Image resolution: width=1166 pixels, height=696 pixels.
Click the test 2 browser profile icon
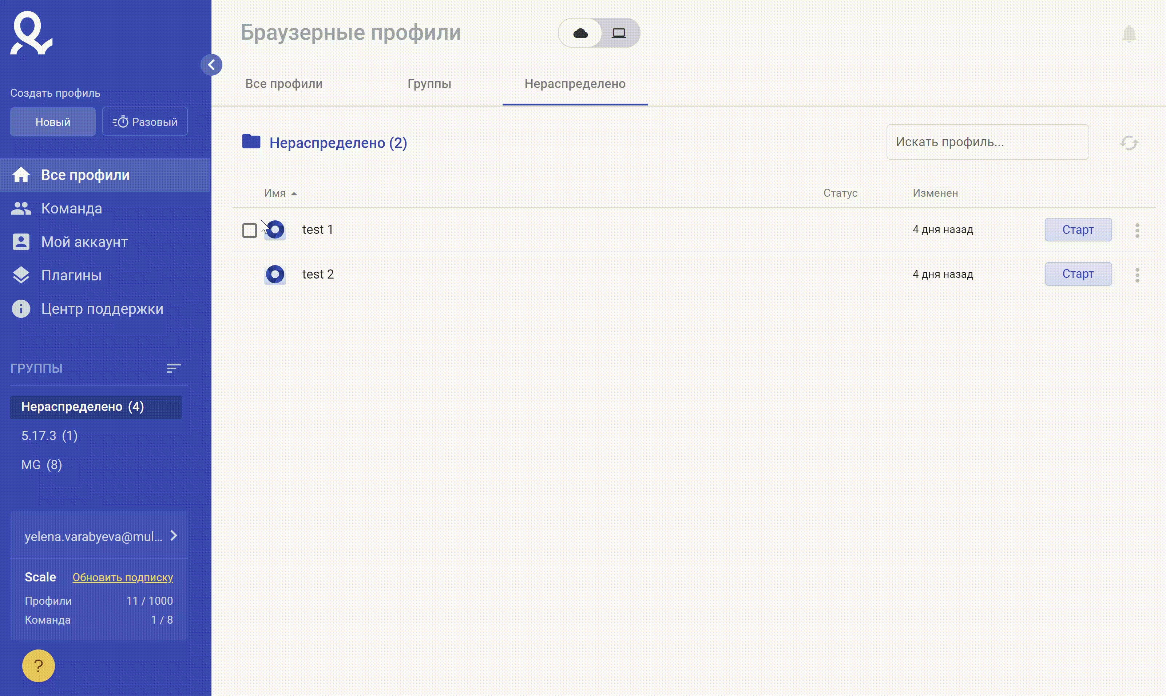coord(275,274)
